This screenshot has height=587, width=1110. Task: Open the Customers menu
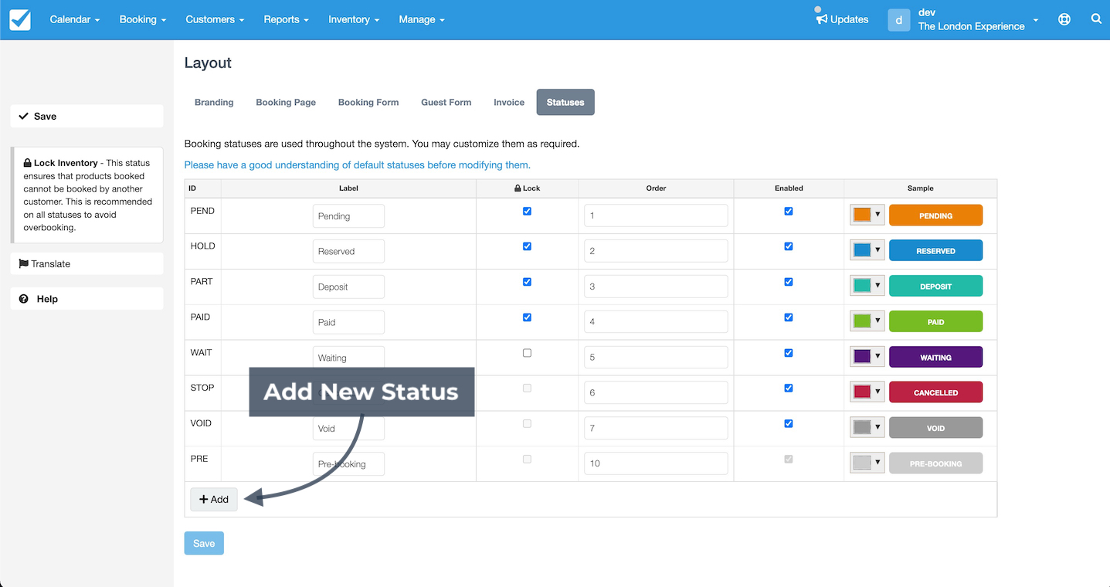[215, 19]
